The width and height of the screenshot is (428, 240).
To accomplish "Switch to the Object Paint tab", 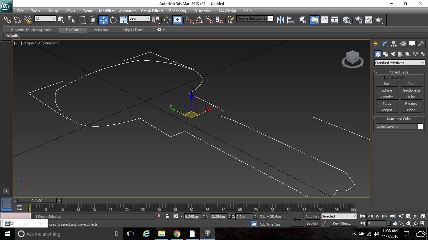I will pyautogui.click(x=133, y=30).
